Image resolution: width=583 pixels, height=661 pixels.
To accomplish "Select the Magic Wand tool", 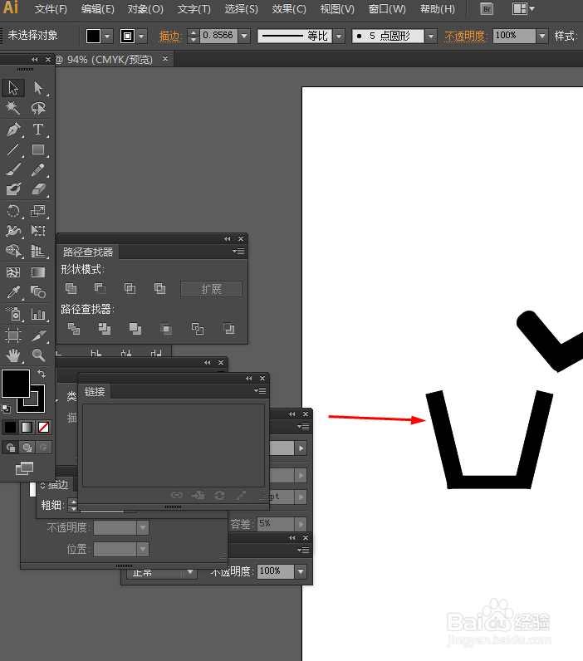I will tap(13, 108).
